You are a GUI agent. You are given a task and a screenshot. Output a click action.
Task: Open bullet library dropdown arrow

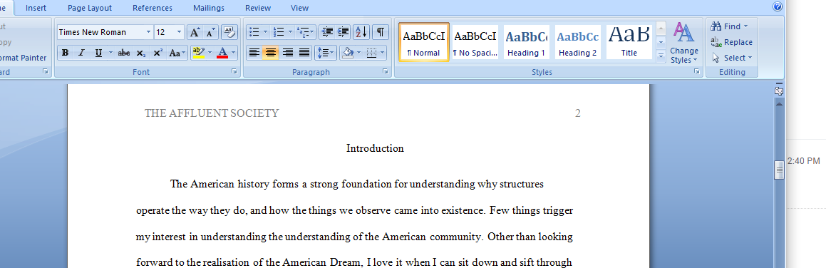(x=266, y=32)
